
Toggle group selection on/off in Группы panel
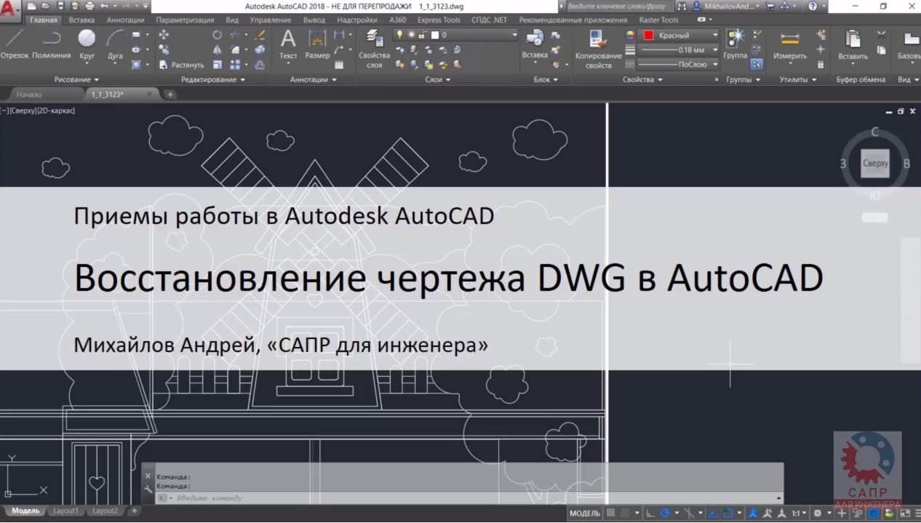(x=757, y=64)
